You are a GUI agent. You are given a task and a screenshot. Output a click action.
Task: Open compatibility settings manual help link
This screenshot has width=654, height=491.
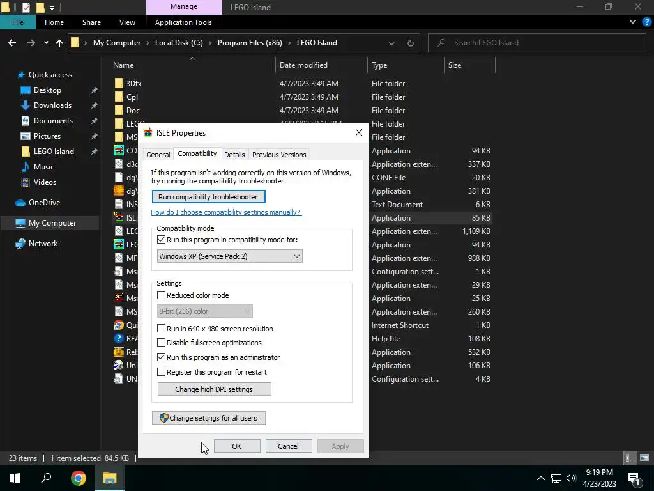(225, 212)
